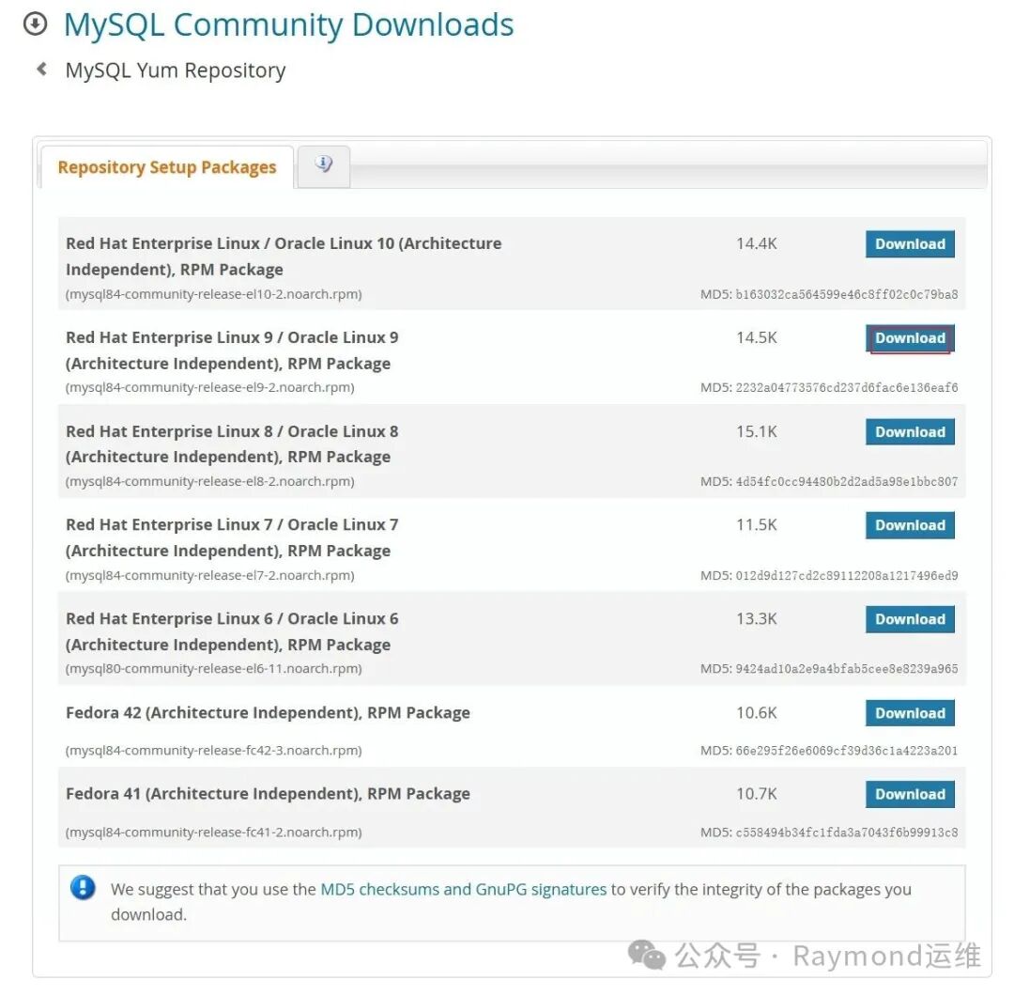Click the 15.1K file size value
Screen dimensions: 1014x996
(x=757, y=431)
